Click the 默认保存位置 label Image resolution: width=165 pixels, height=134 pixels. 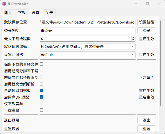tap(15, 22)
